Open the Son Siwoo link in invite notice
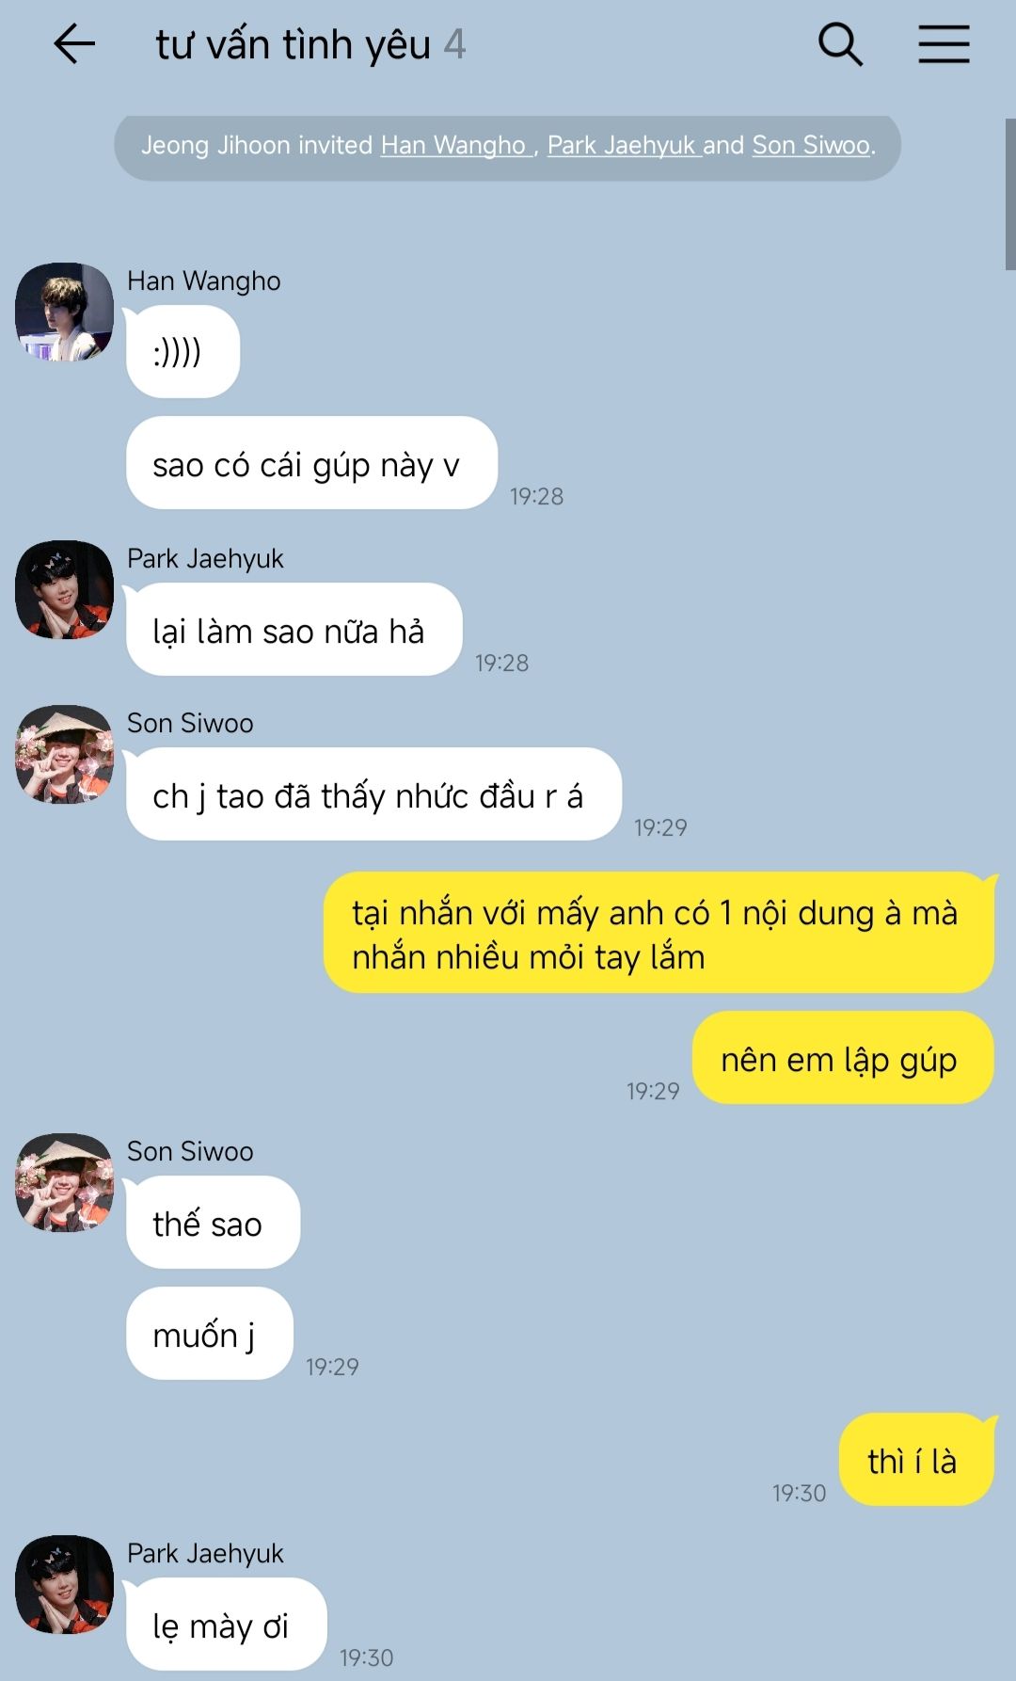 point(811,145)
